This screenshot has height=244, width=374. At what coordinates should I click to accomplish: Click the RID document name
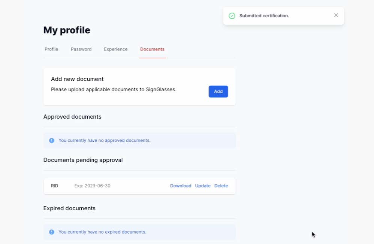[54, 186]
